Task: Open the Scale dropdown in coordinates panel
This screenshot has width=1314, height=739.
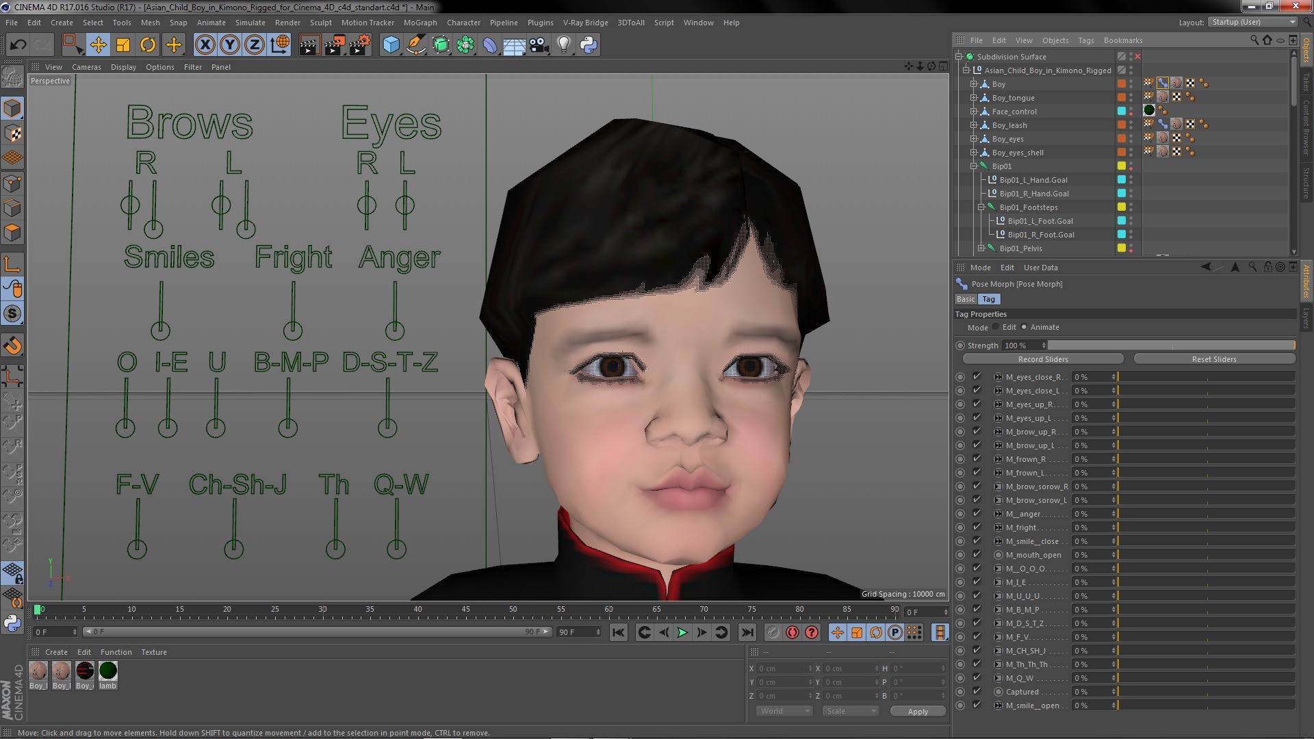Action: tap(850, 711)
